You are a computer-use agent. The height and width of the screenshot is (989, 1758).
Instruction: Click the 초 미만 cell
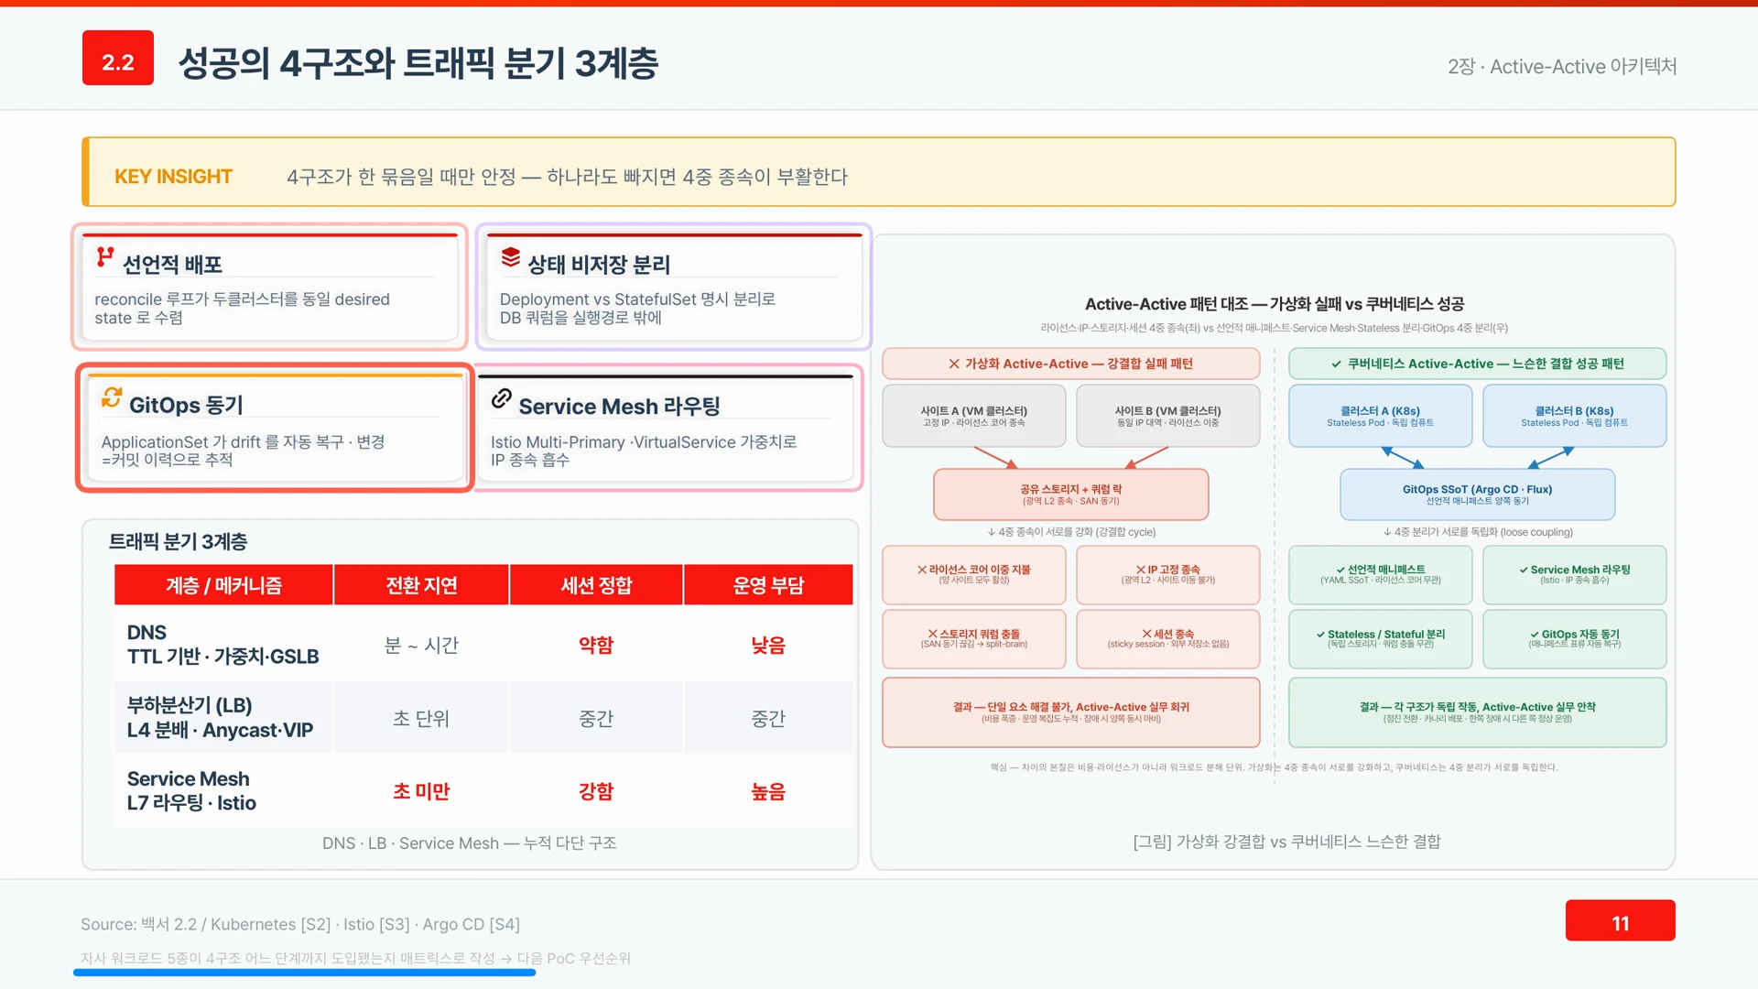pyautogui.click(x=421, y=791)
